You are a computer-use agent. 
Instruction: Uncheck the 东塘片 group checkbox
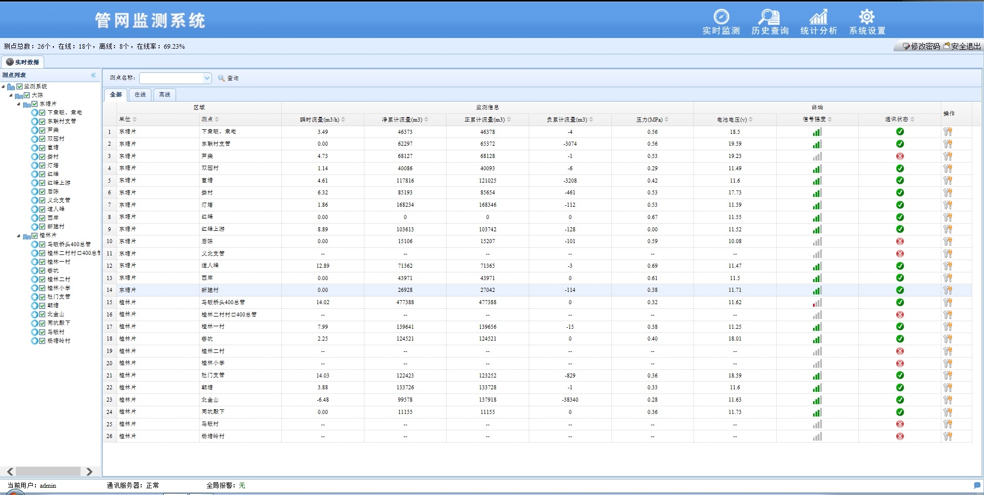click(x=35, y=104)
